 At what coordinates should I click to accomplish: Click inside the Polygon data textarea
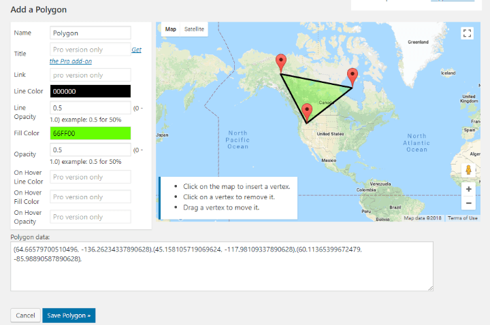coord(222,267)
